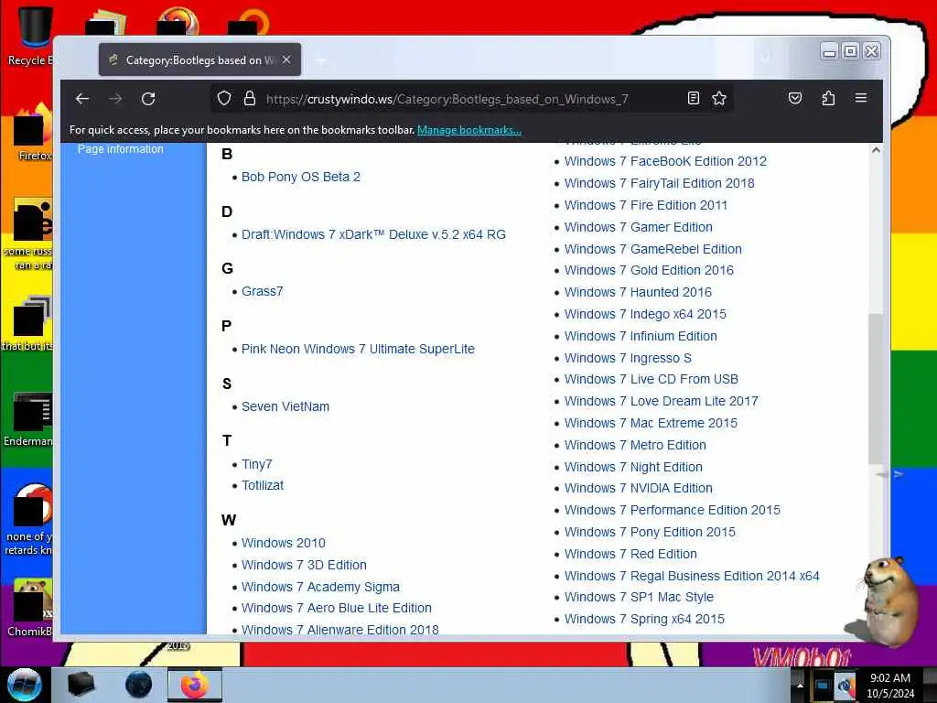Image resolution: width=937 pixels, height=703 pixels.
Task: Open Windows 7 Spring x64 2015
Action: [644, 620]
